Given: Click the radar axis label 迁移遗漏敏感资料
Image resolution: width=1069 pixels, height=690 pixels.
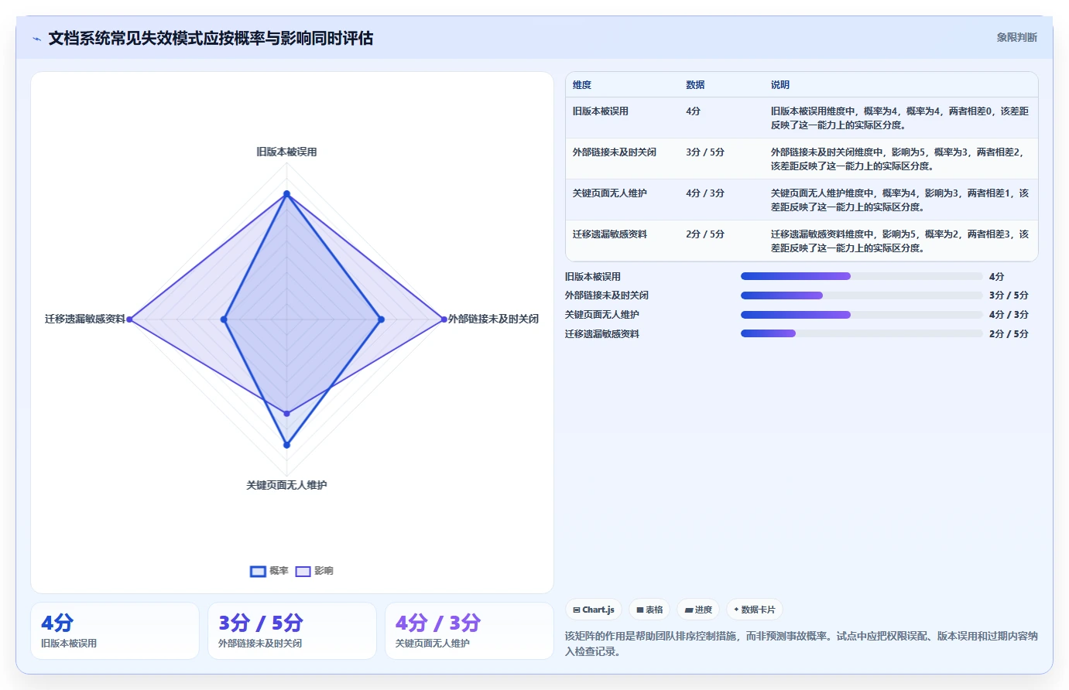Looking at the screenshot, I should pyautogui.click(x=85, y=319).
